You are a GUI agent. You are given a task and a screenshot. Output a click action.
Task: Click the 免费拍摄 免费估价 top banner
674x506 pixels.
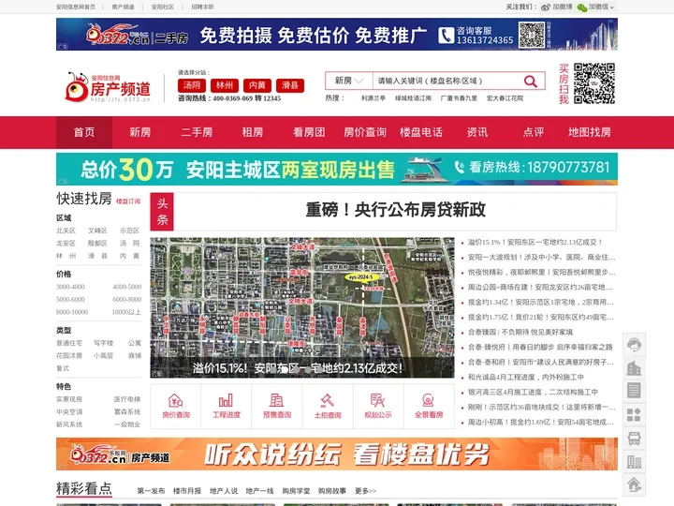coord(337,35)
